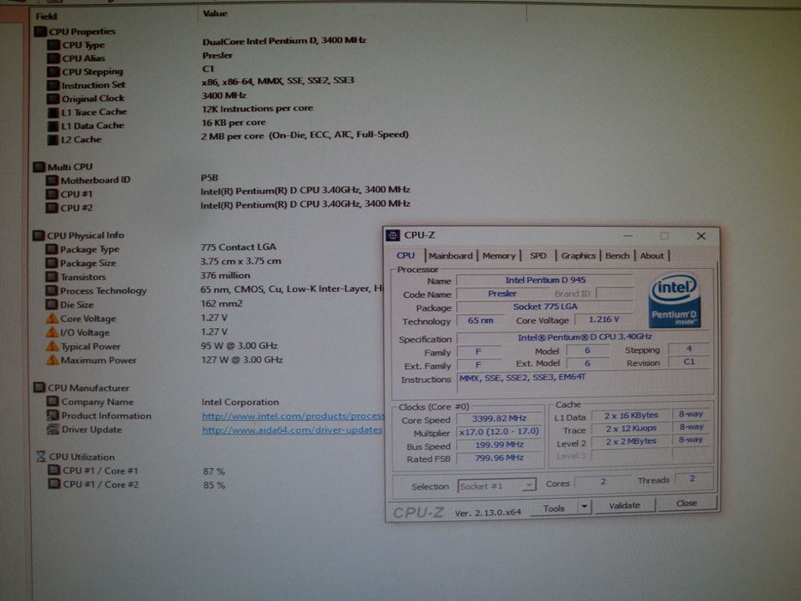Click the value '127 W @ 3.00 GHz'

point(242,360)
